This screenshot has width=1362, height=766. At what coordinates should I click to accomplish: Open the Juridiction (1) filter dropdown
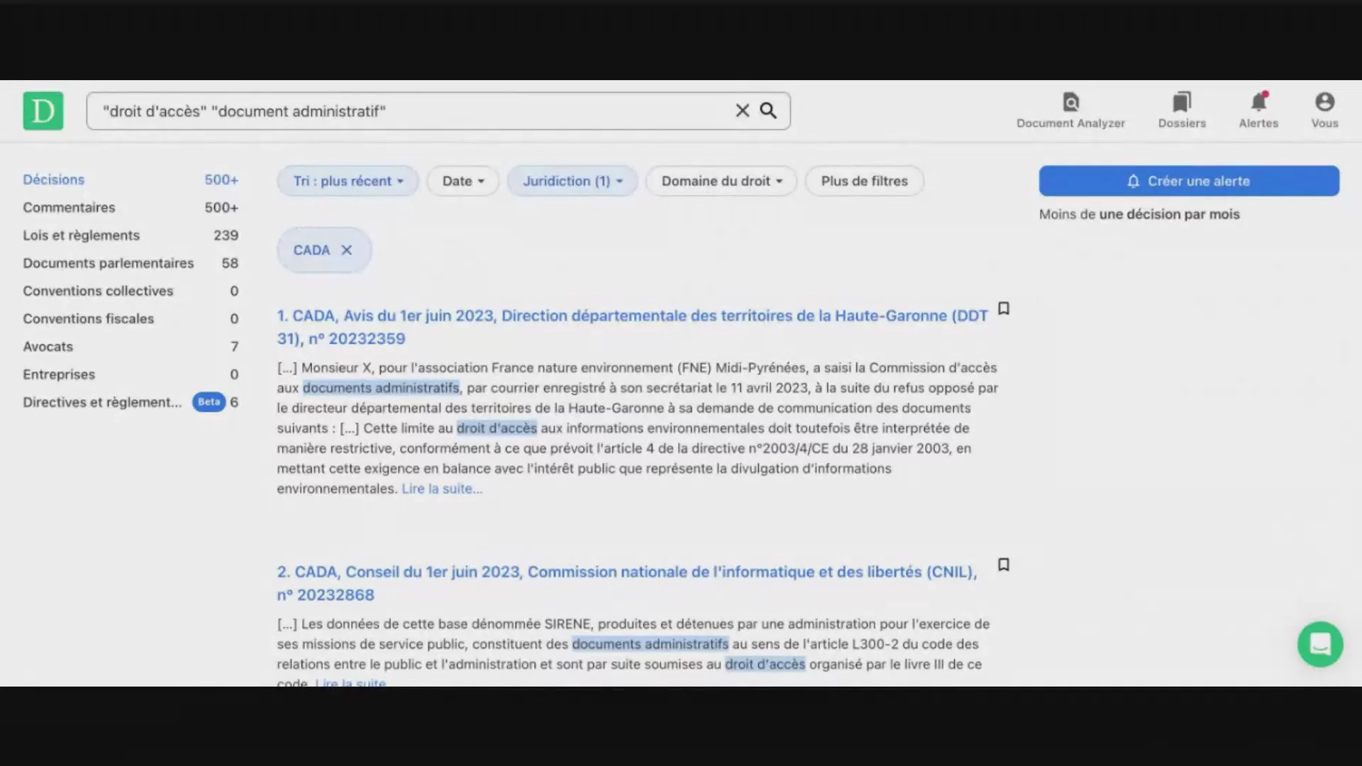572,181
